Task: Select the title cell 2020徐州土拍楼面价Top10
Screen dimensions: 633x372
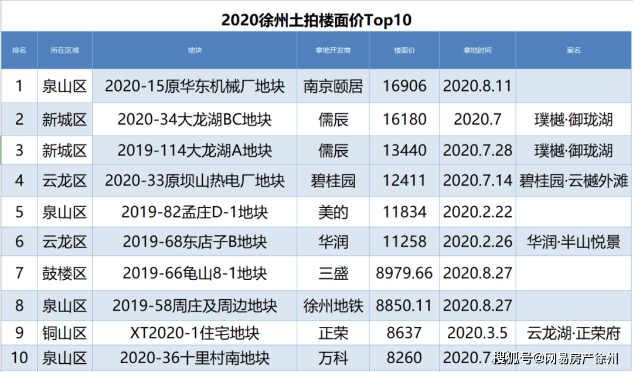Action: coord(316,19)
